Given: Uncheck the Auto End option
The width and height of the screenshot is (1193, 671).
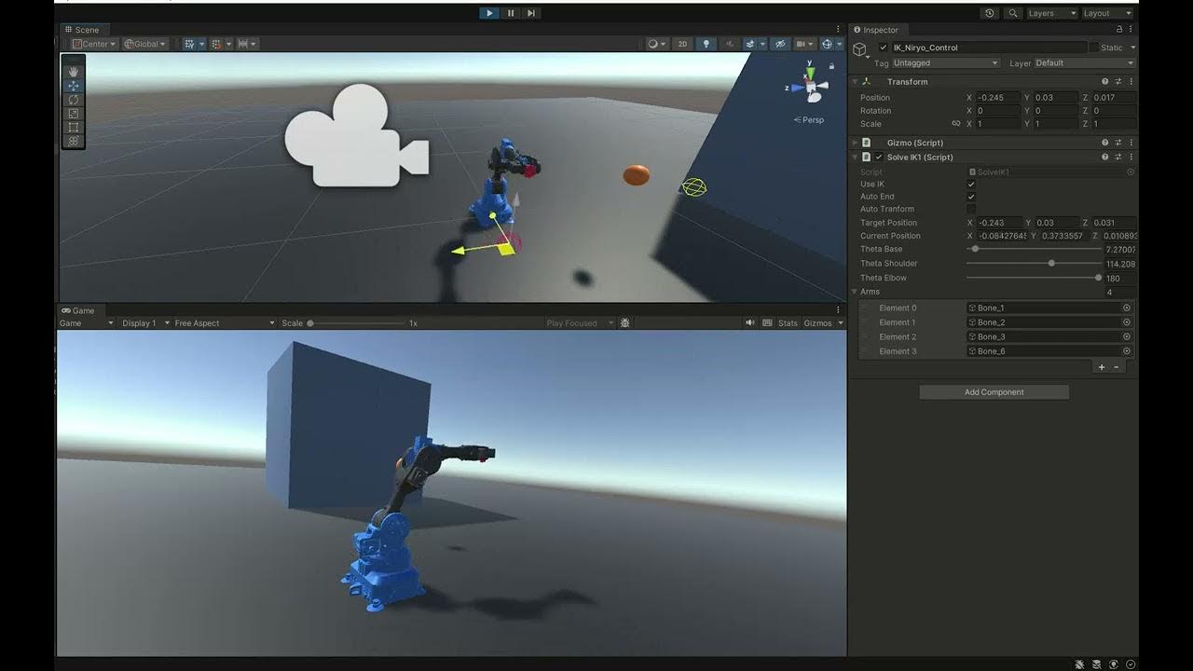Looking at the screenshot, I should point(971,197).
